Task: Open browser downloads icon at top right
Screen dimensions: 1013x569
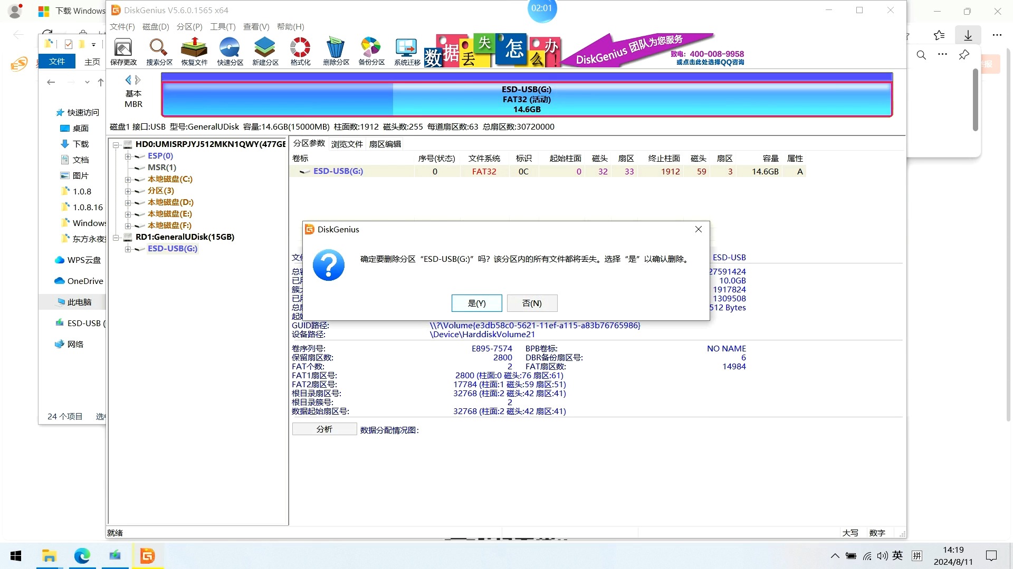Action: (x=968, y=35)
